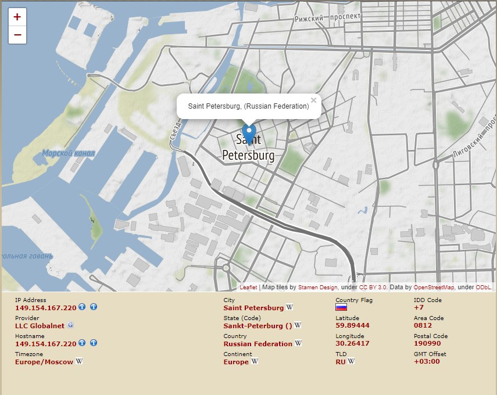Screen dimensions: 497x395
Task: Zoom out of the map
Action: [17, 35]
